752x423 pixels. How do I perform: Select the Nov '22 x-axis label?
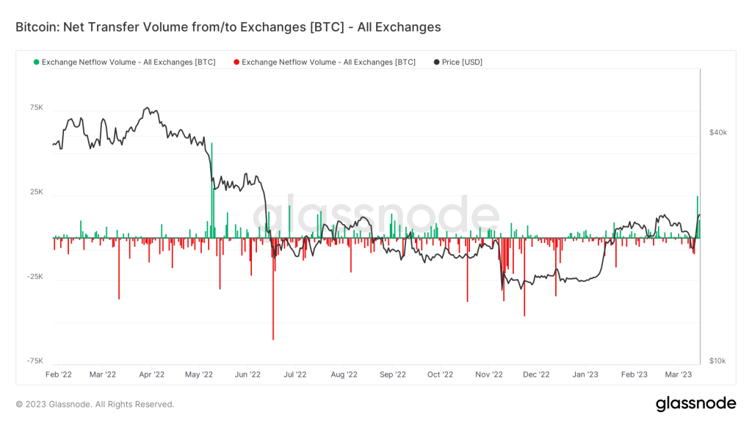(488, 375)
